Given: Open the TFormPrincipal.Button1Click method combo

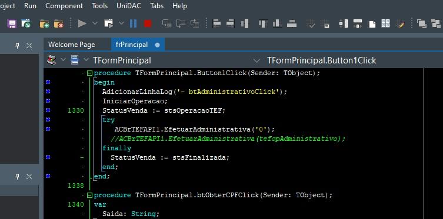Looking at the screenshot, I should (x=322, y=60).
